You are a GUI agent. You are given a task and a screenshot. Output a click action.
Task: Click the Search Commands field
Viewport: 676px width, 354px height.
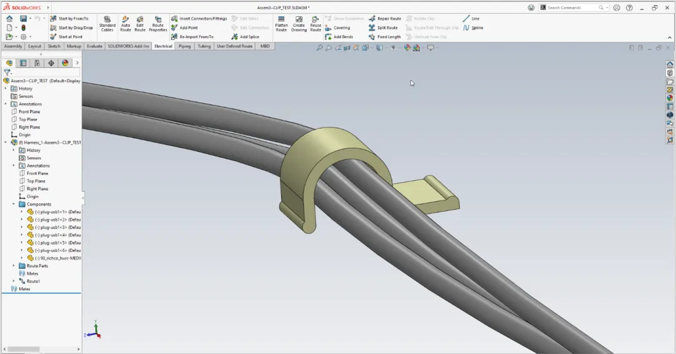pyautogui.click(x=573, y=8)
